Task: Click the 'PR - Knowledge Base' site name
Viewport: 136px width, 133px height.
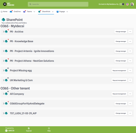Action: coord(21,41)
